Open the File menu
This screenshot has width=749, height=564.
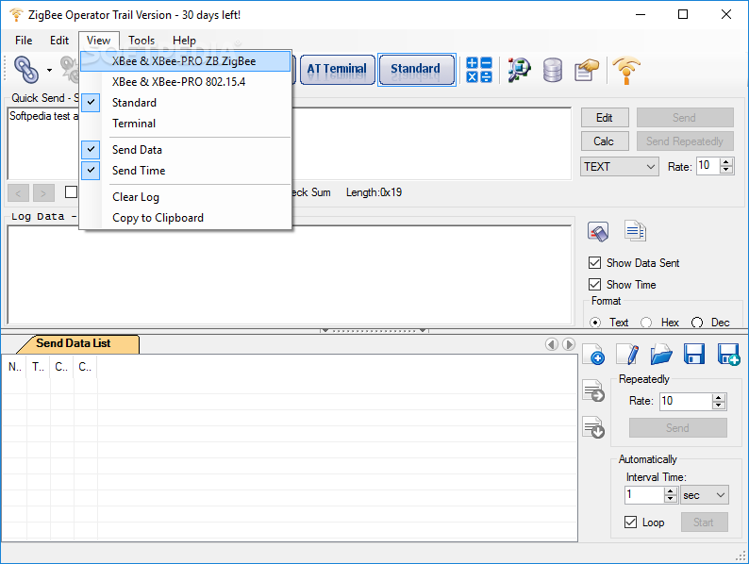24,41
